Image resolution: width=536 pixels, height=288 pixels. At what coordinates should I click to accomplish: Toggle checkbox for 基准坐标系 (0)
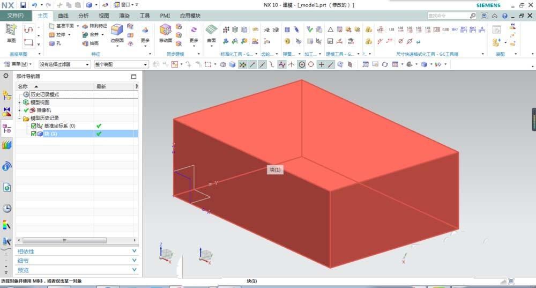click(34, 126)
